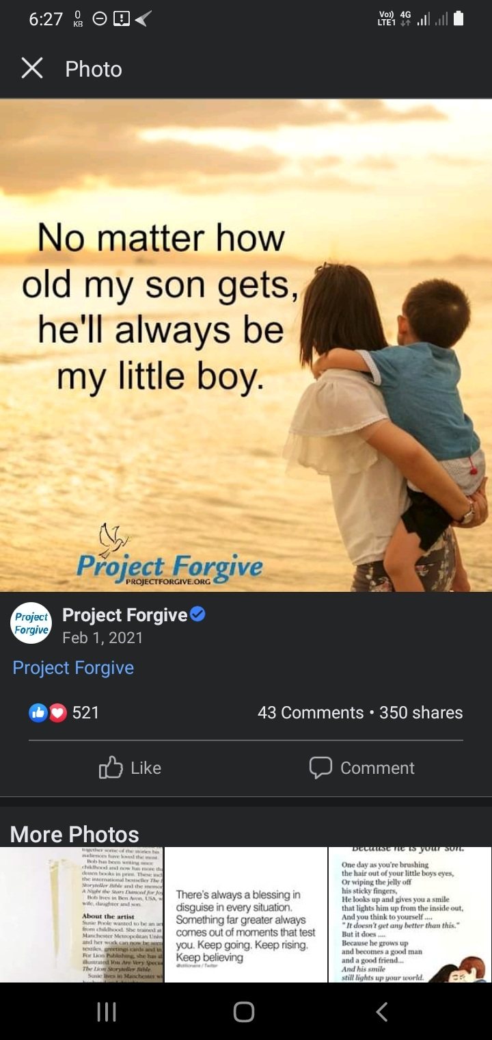View the like and heart reactions

click(x=48, y=712)
